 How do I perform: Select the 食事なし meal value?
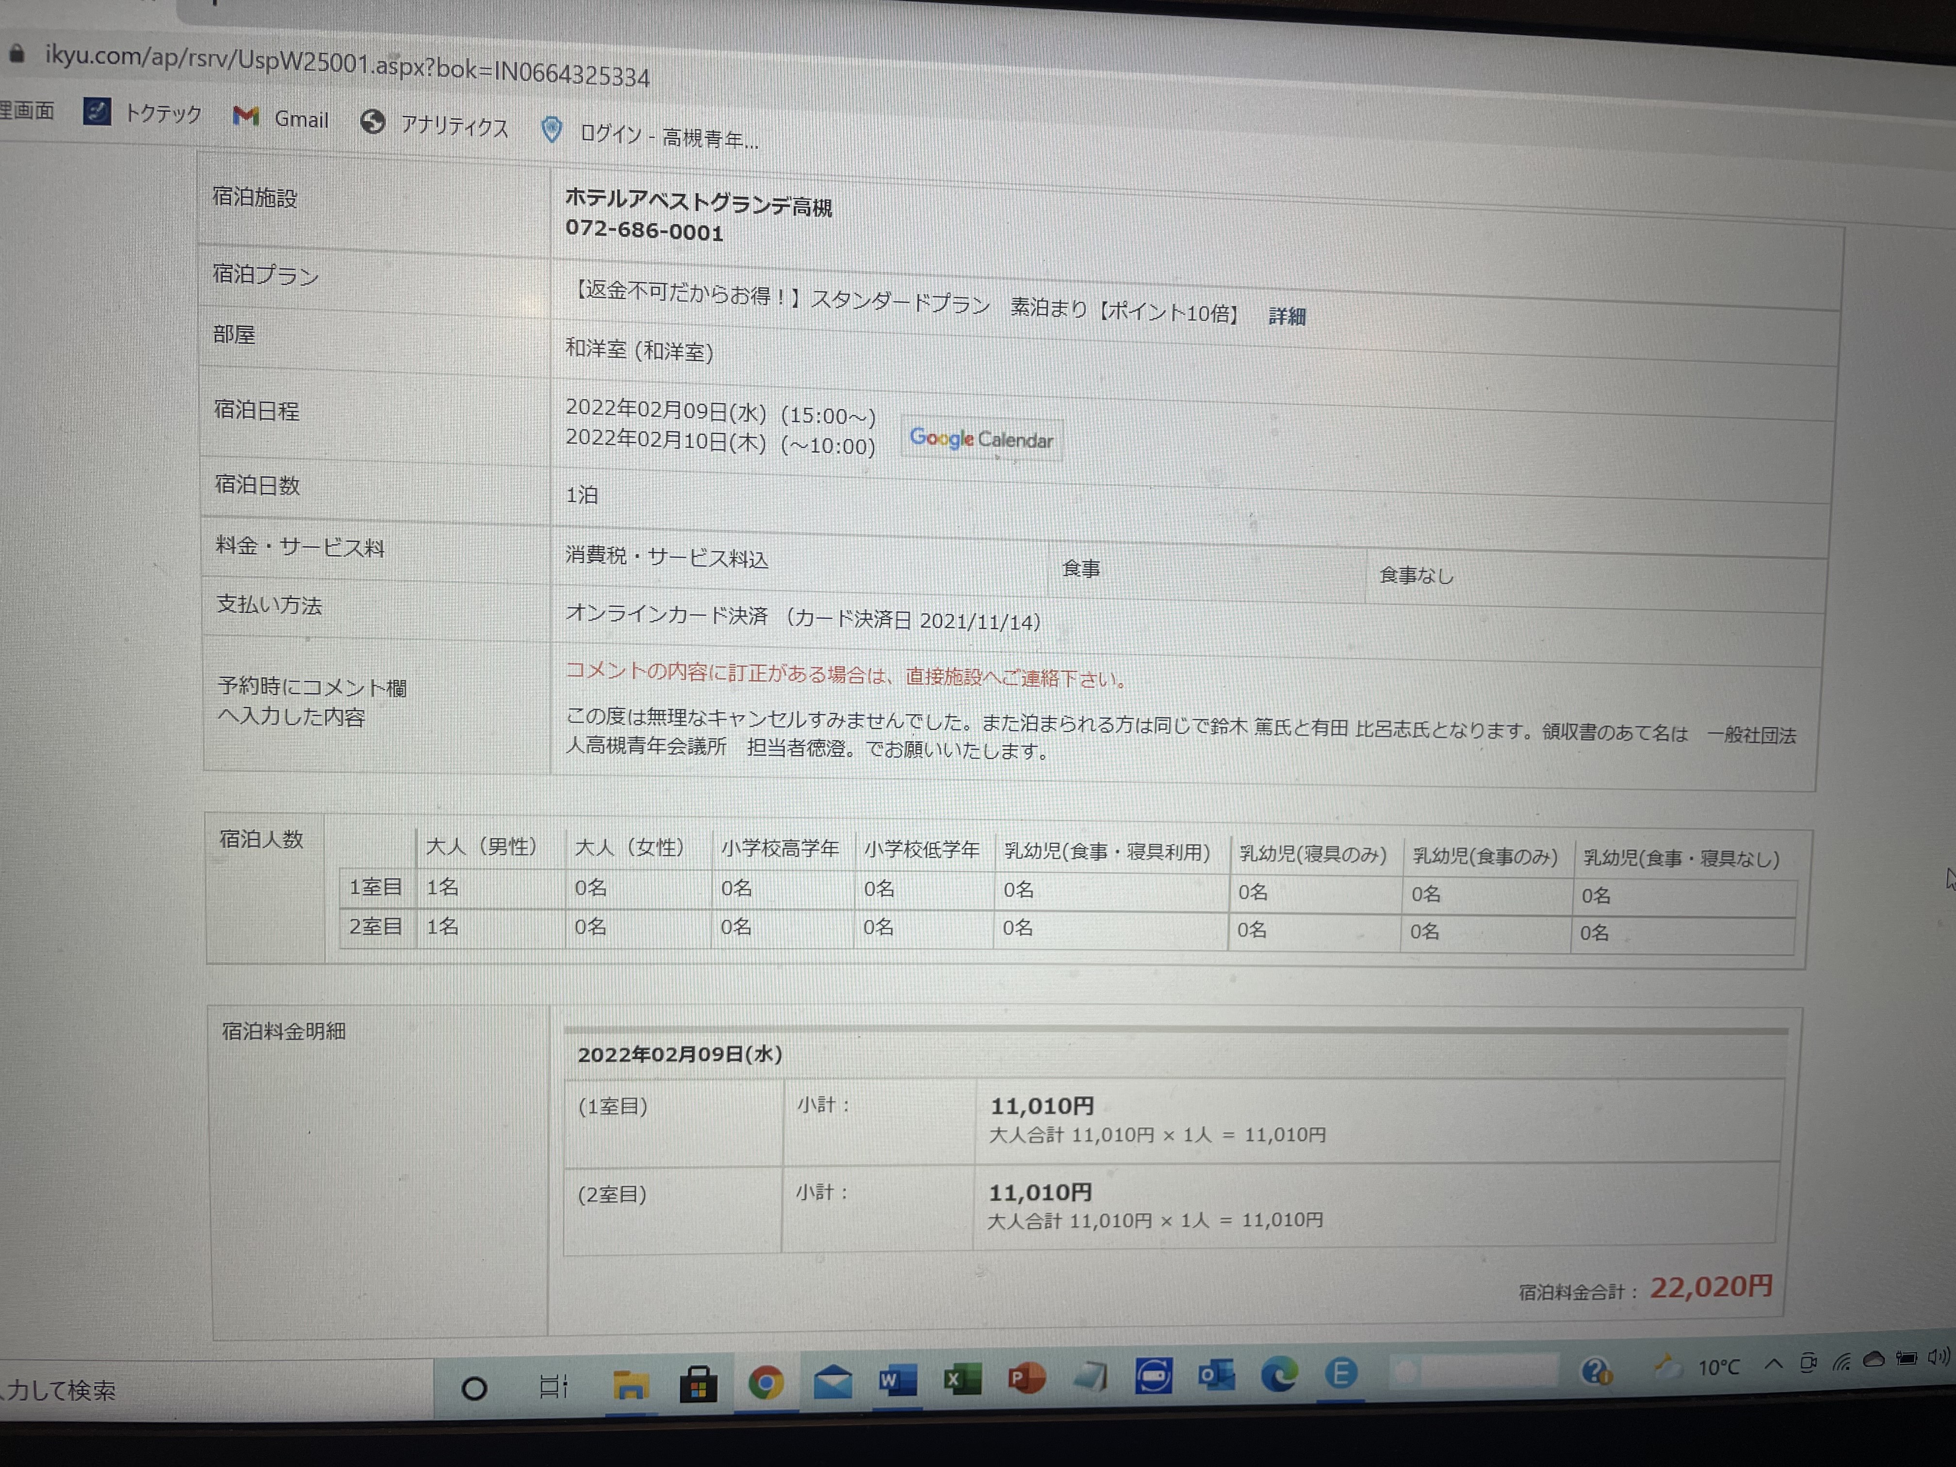point(1417,575)
